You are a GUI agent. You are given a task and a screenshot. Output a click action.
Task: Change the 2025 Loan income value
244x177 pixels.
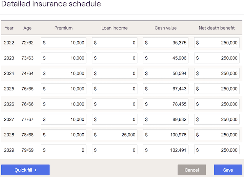pyautogui.click(x=115, y=89)
